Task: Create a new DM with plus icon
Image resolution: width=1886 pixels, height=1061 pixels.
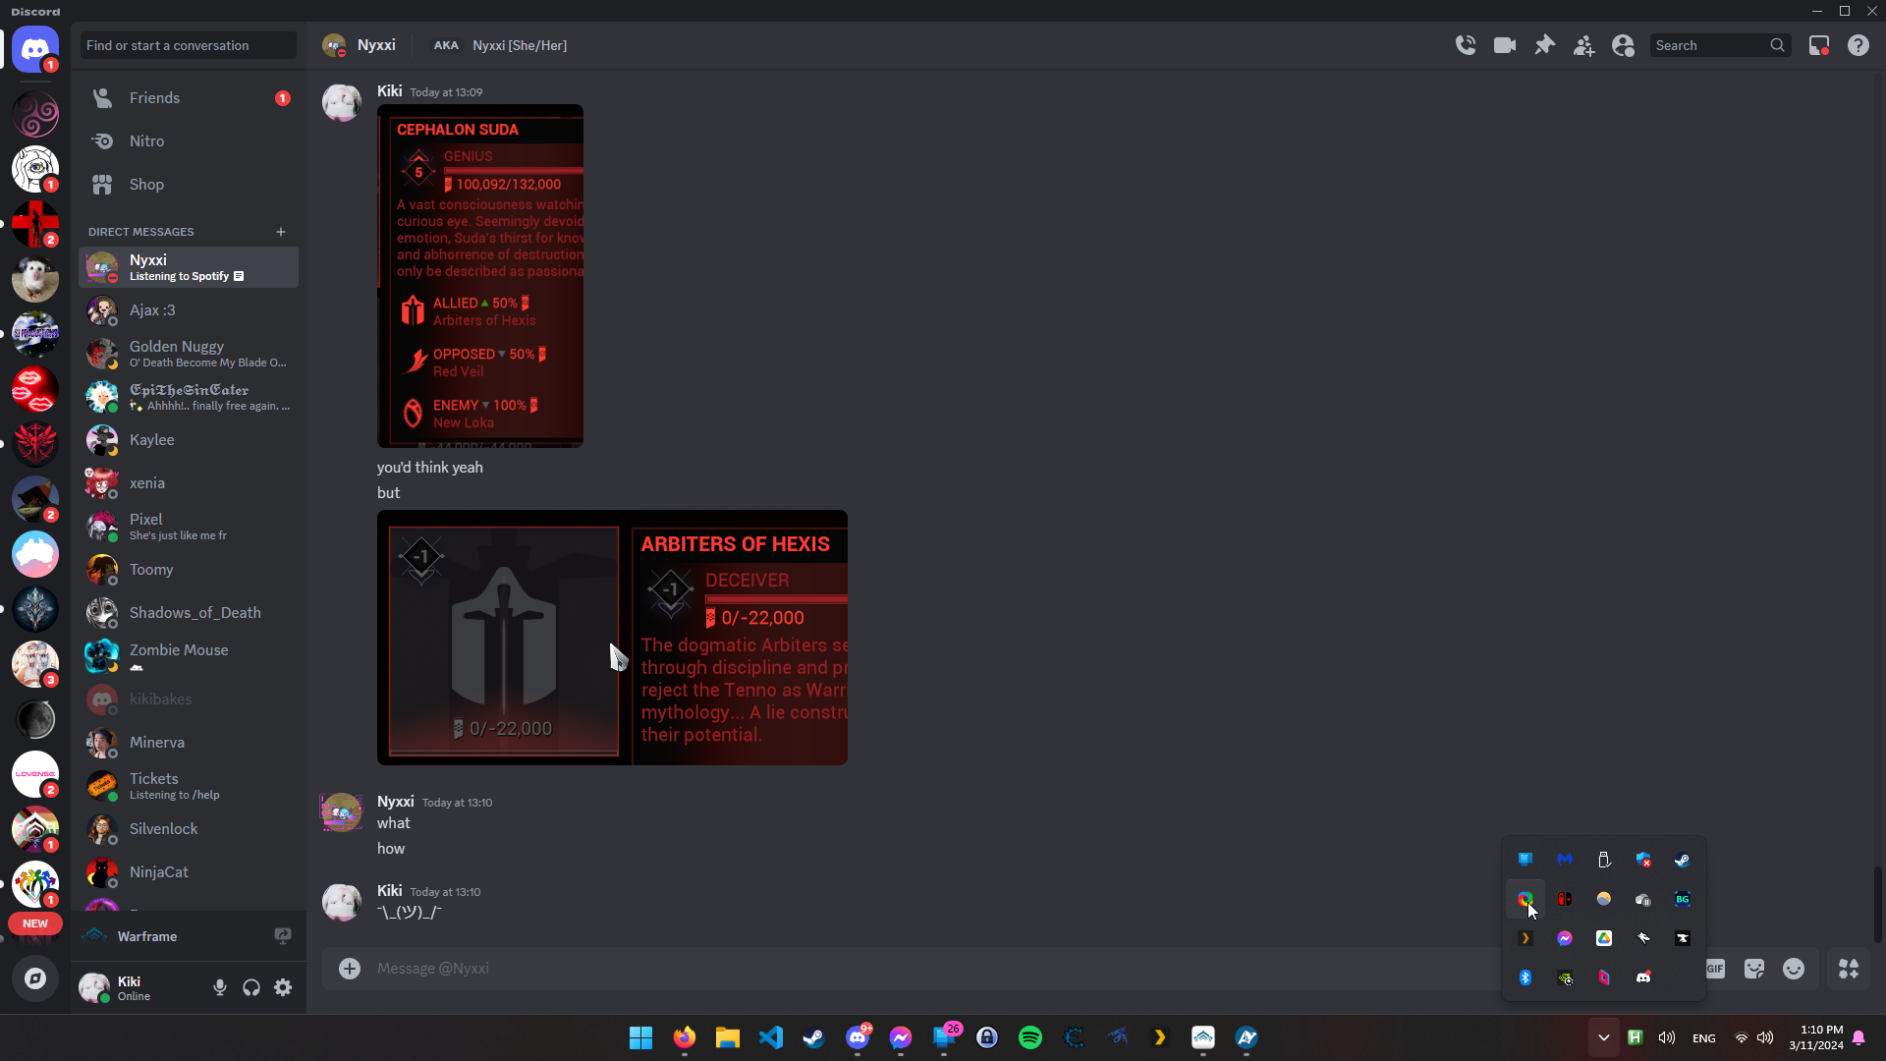Action: pyautogui.click(x=281, y=232)
